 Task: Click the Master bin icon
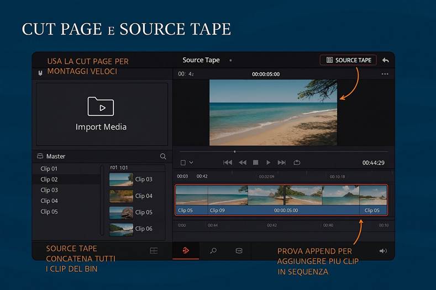[40, 156]
